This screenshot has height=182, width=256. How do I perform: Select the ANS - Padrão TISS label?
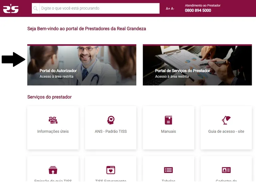(x=111, y=132)
